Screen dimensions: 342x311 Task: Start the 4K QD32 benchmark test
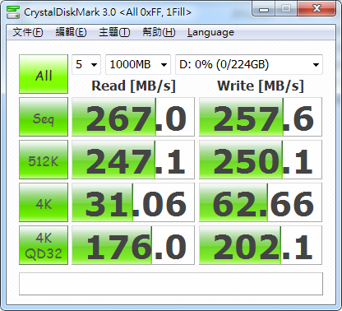[x=44, y=245]
